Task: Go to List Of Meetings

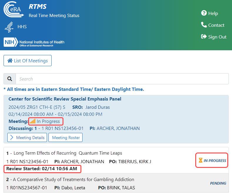Action: click(28, 61)
